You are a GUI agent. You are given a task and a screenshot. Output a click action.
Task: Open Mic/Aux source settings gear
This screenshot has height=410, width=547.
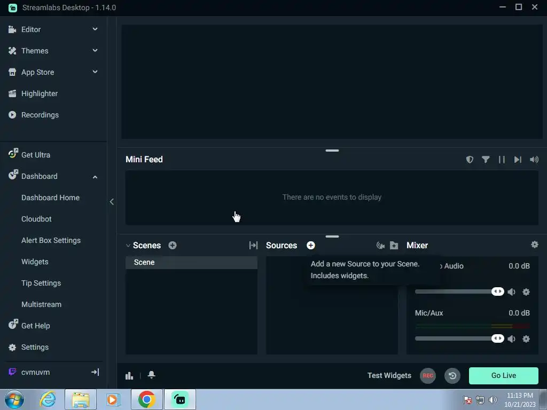[x=526, y=339]
